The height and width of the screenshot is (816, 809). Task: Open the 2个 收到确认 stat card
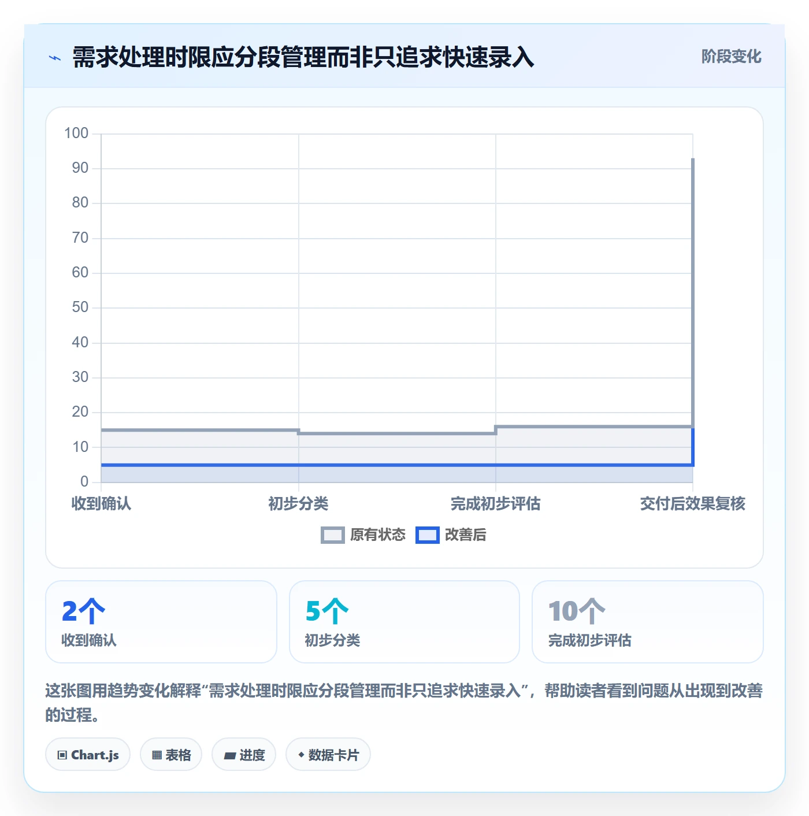point(161,622)
